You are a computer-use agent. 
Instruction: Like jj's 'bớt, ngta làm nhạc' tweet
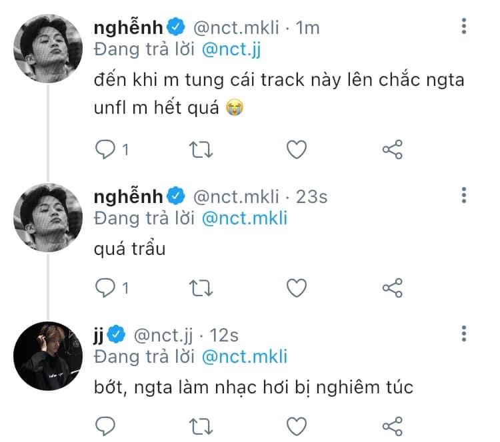[x=296, y=425]
